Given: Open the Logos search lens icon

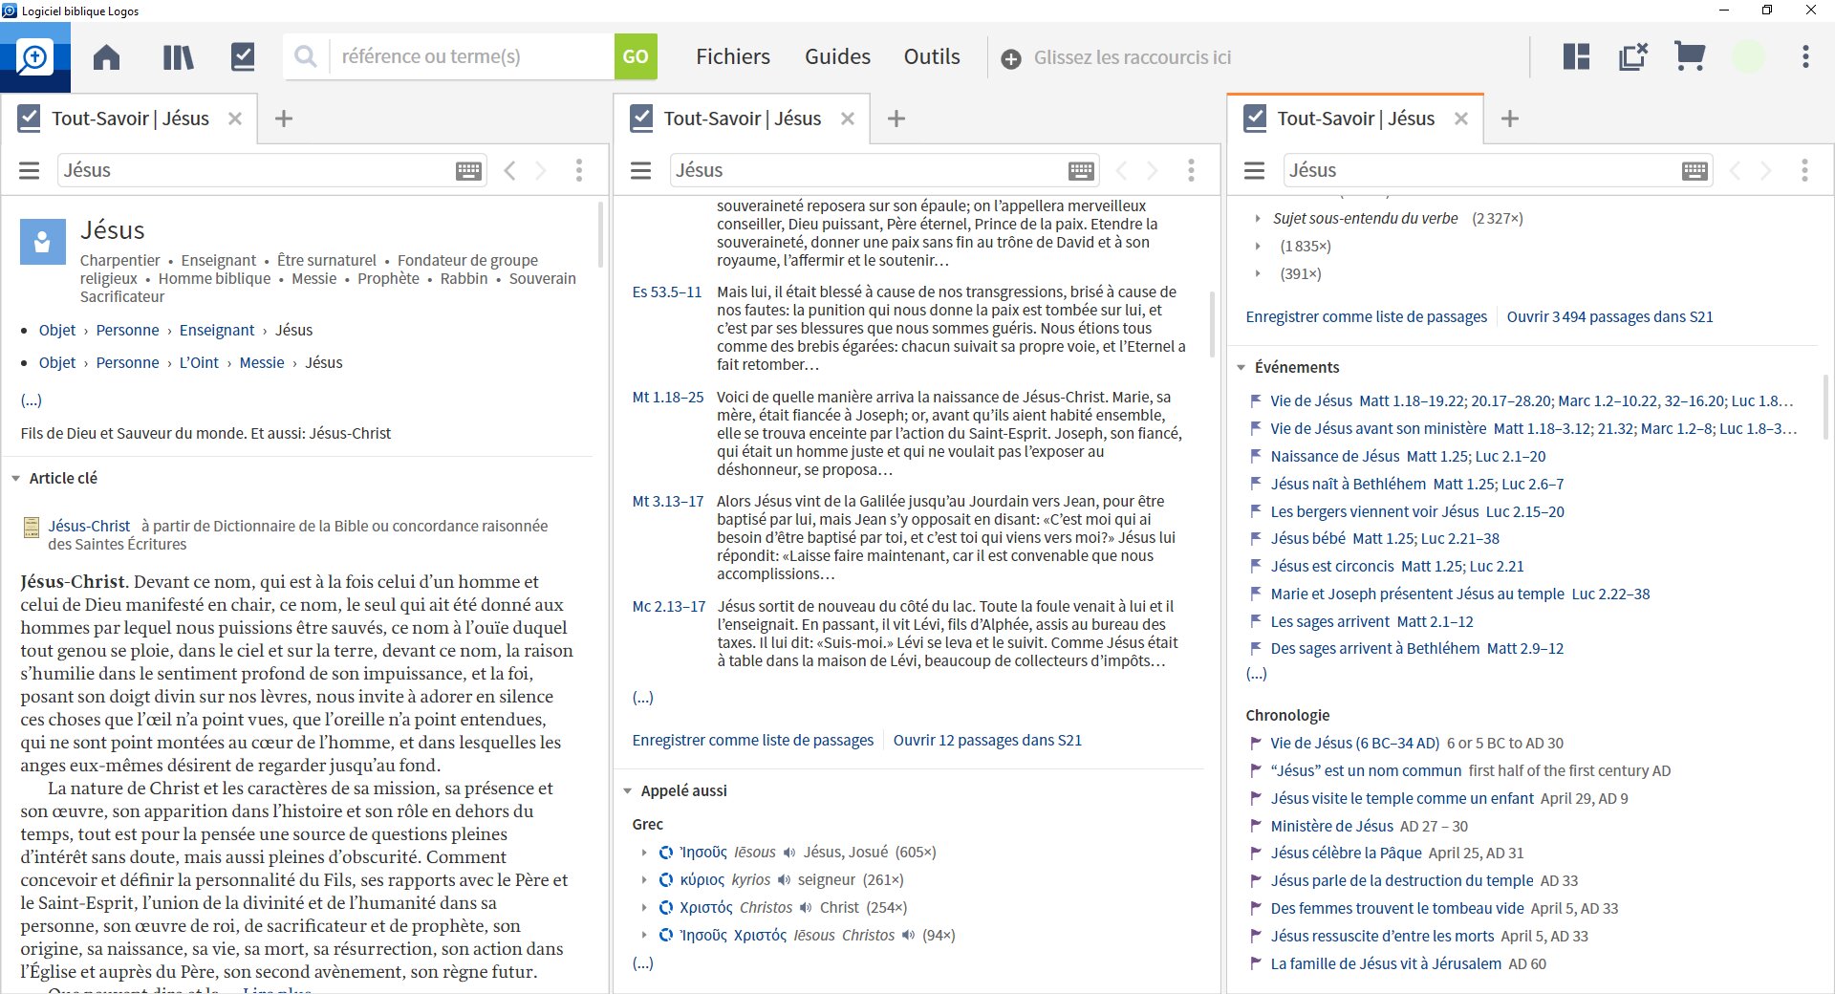Looking at the screenshot, I should point(34,57).
